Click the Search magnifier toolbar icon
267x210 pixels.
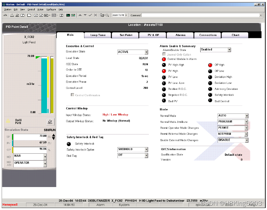coord(107,15)
